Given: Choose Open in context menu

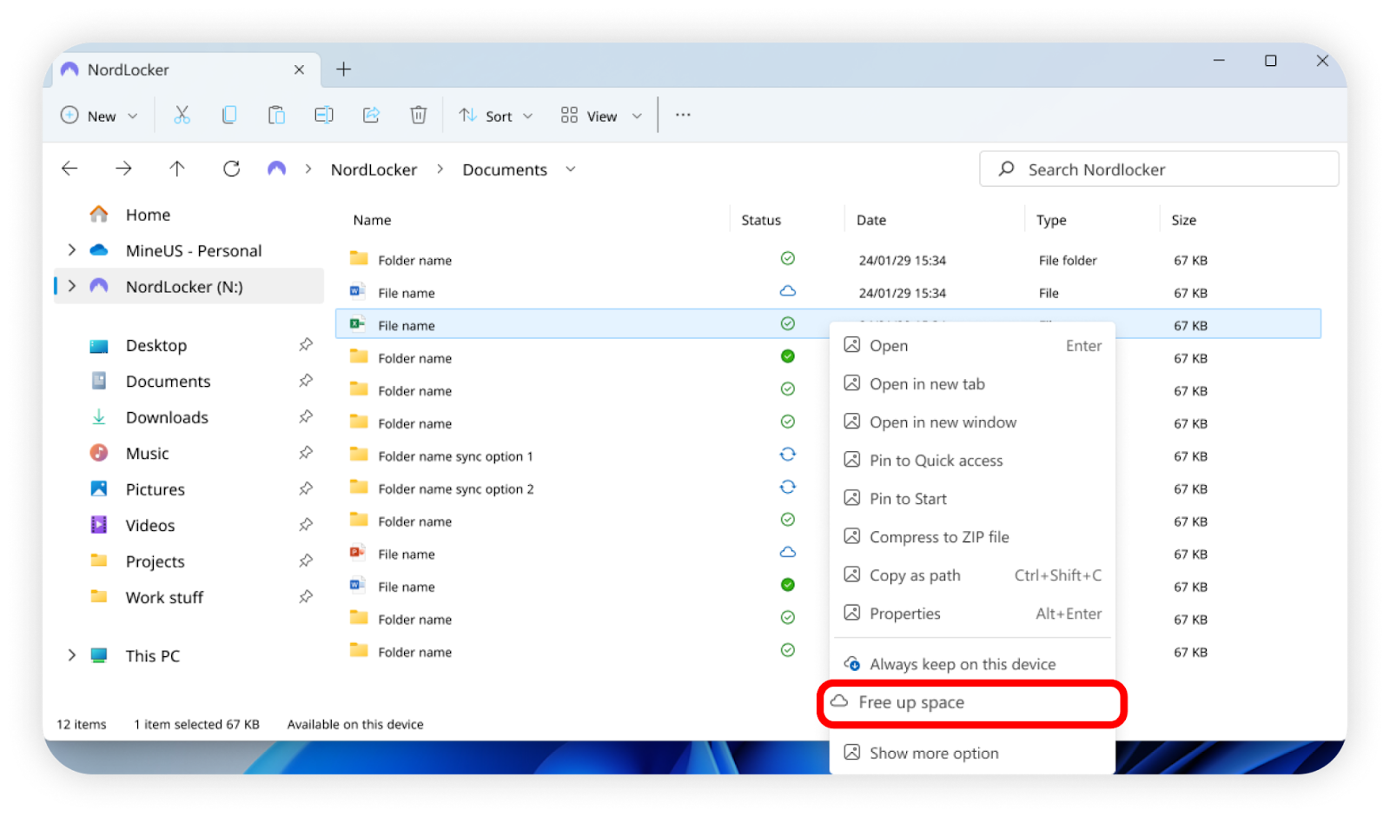Looking at the screenshot, I should point(972,345).
